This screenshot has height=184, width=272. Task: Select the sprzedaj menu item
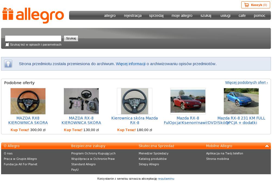(156, 15)
